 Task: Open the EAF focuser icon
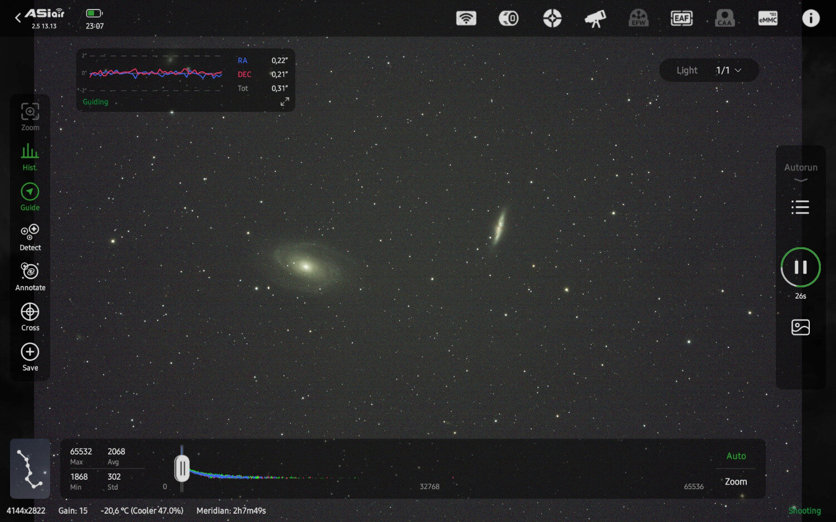(x=682, y=18)
